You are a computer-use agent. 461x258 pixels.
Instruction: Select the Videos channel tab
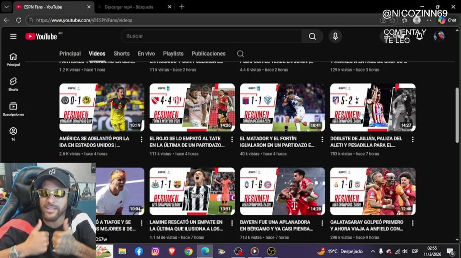pyautogui.click(x=97, y=54)
